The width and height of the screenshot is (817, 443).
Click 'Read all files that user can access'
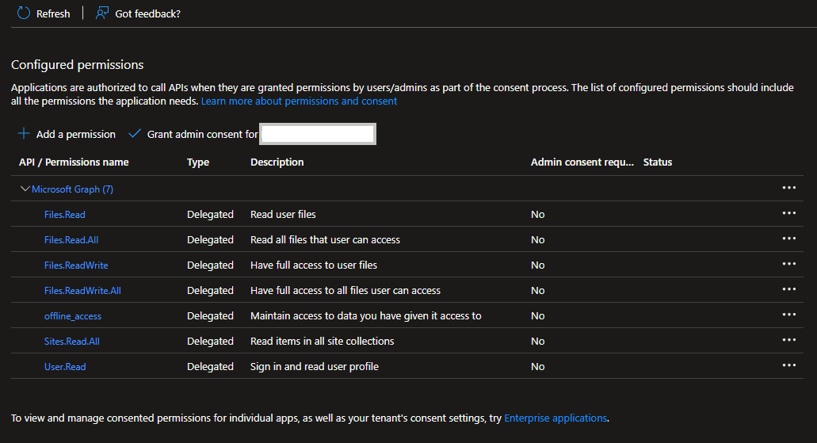coord(325,240)
